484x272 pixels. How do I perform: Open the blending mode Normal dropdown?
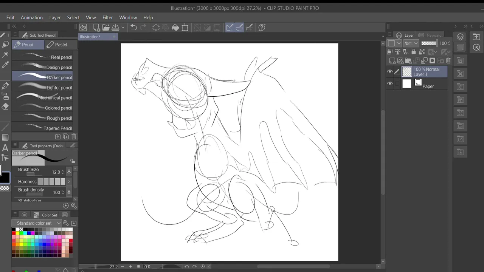(411, 43)
